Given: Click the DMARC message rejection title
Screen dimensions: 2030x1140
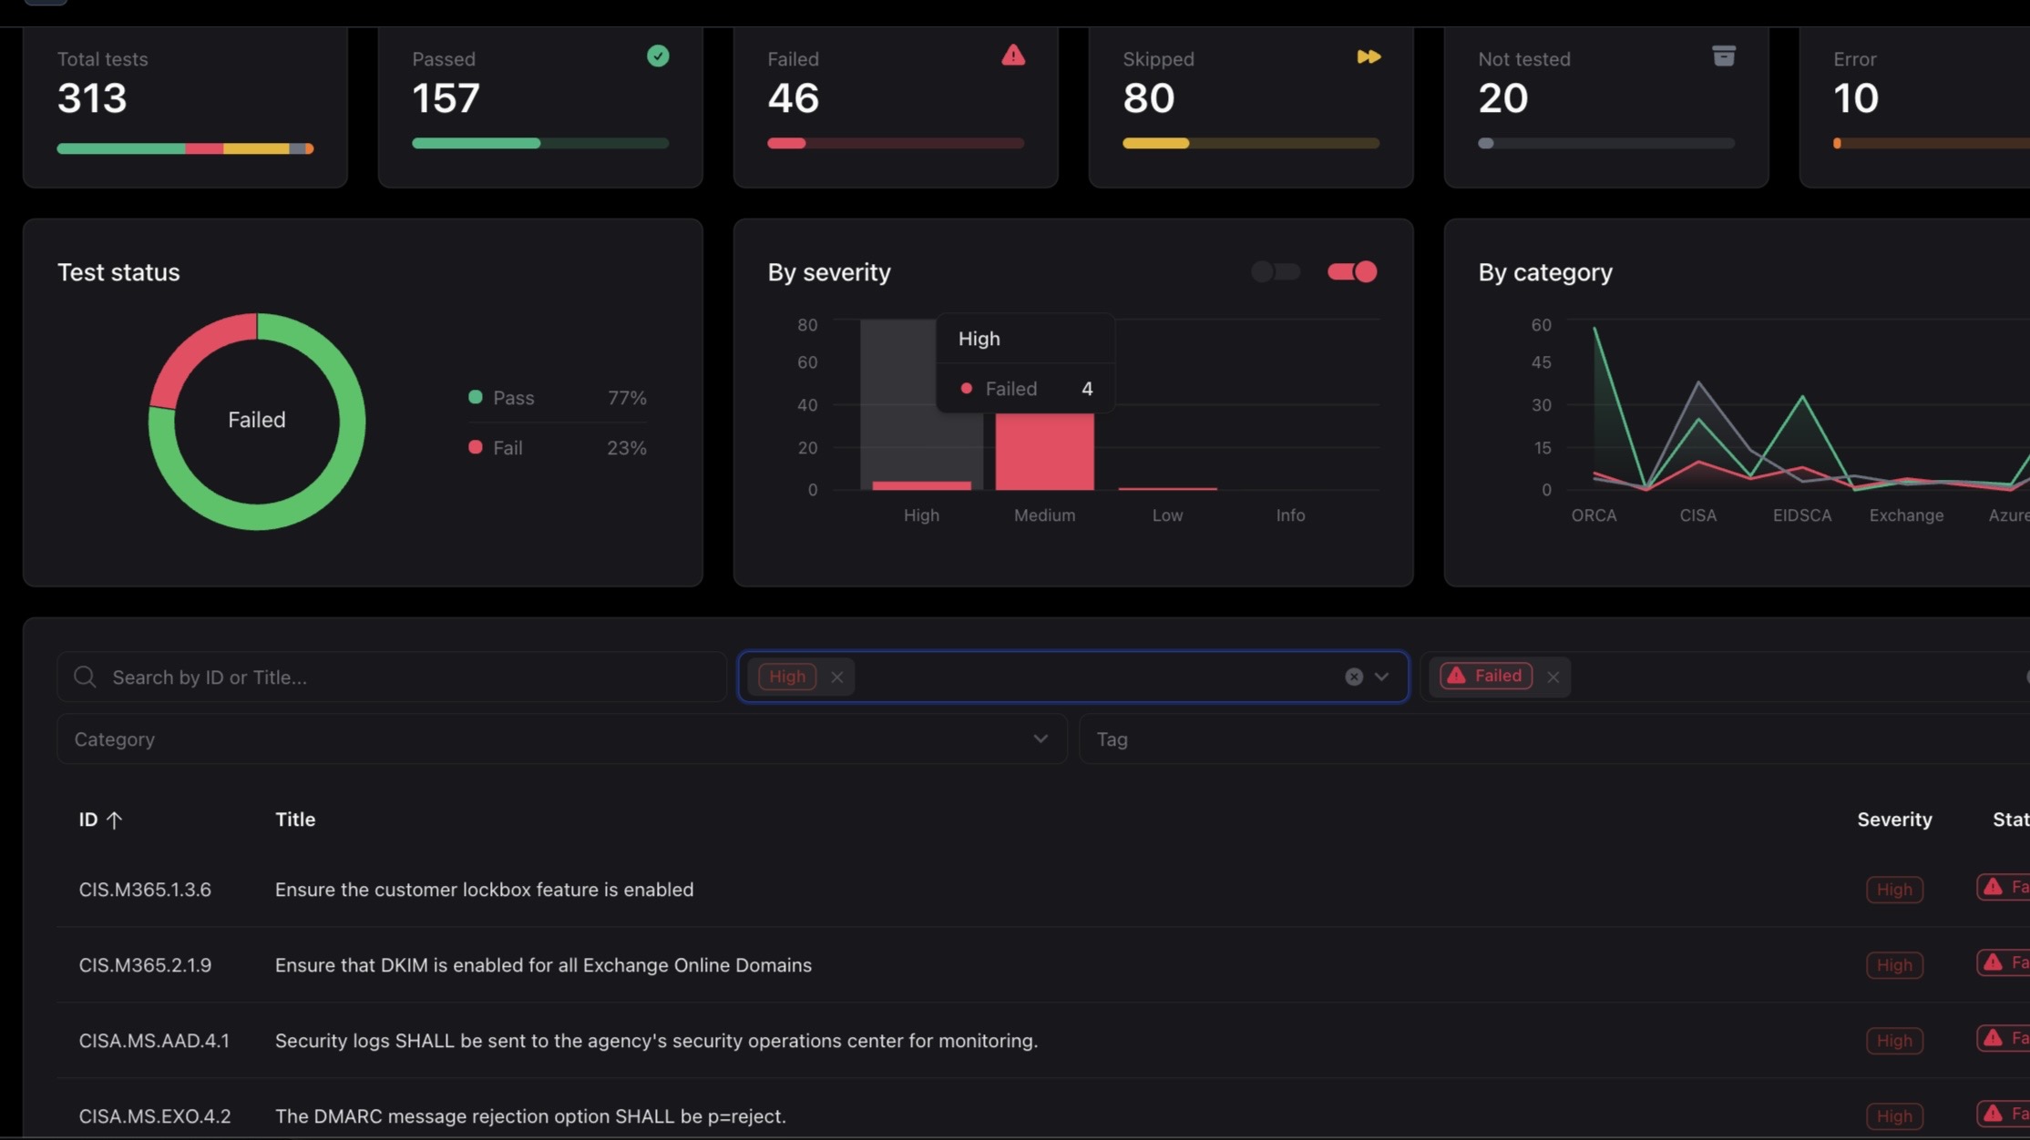Looking at the screenshot, I should click(530, 1116).
